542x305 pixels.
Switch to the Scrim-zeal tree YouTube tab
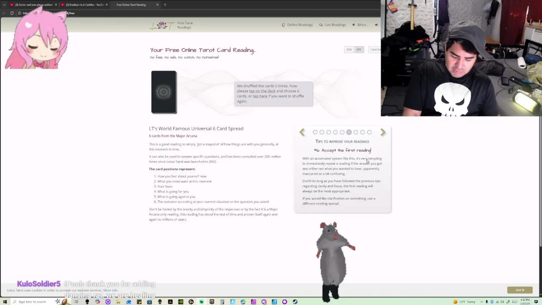pos(33,5)
